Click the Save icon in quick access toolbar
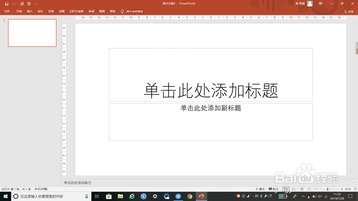Viewport: 358px width, 201px height. coord(6,4)
